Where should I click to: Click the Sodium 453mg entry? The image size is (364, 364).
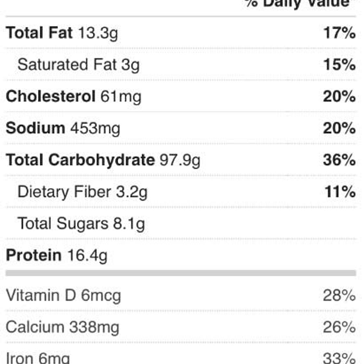63,129
